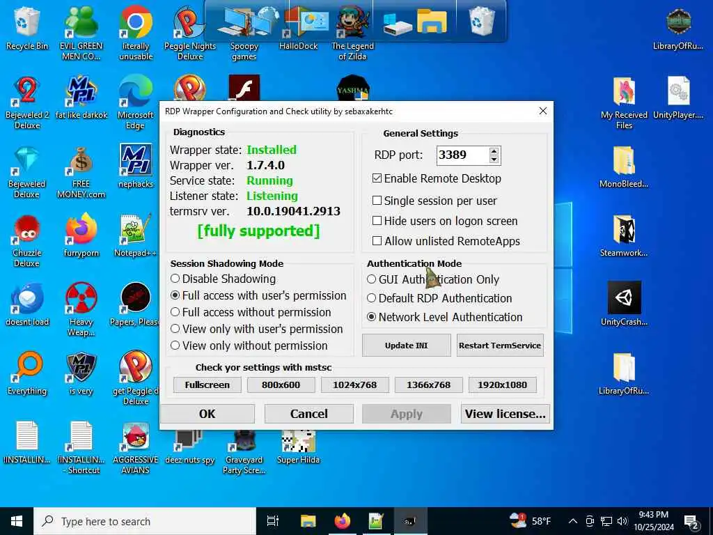Open the Windows Start menu

[17, 521]
